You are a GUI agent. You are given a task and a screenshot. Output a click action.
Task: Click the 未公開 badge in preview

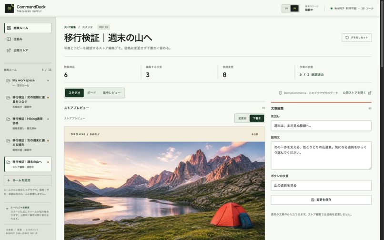[255, 134]
